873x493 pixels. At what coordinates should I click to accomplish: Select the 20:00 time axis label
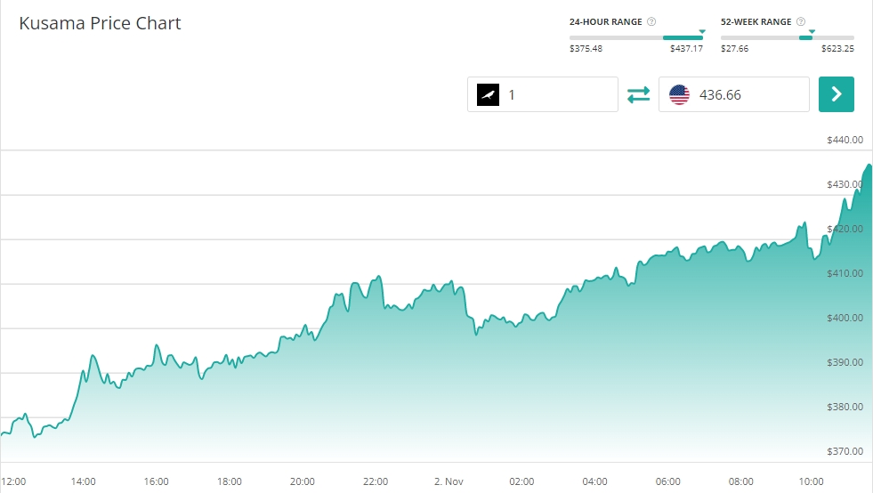(x=302, y=481)
